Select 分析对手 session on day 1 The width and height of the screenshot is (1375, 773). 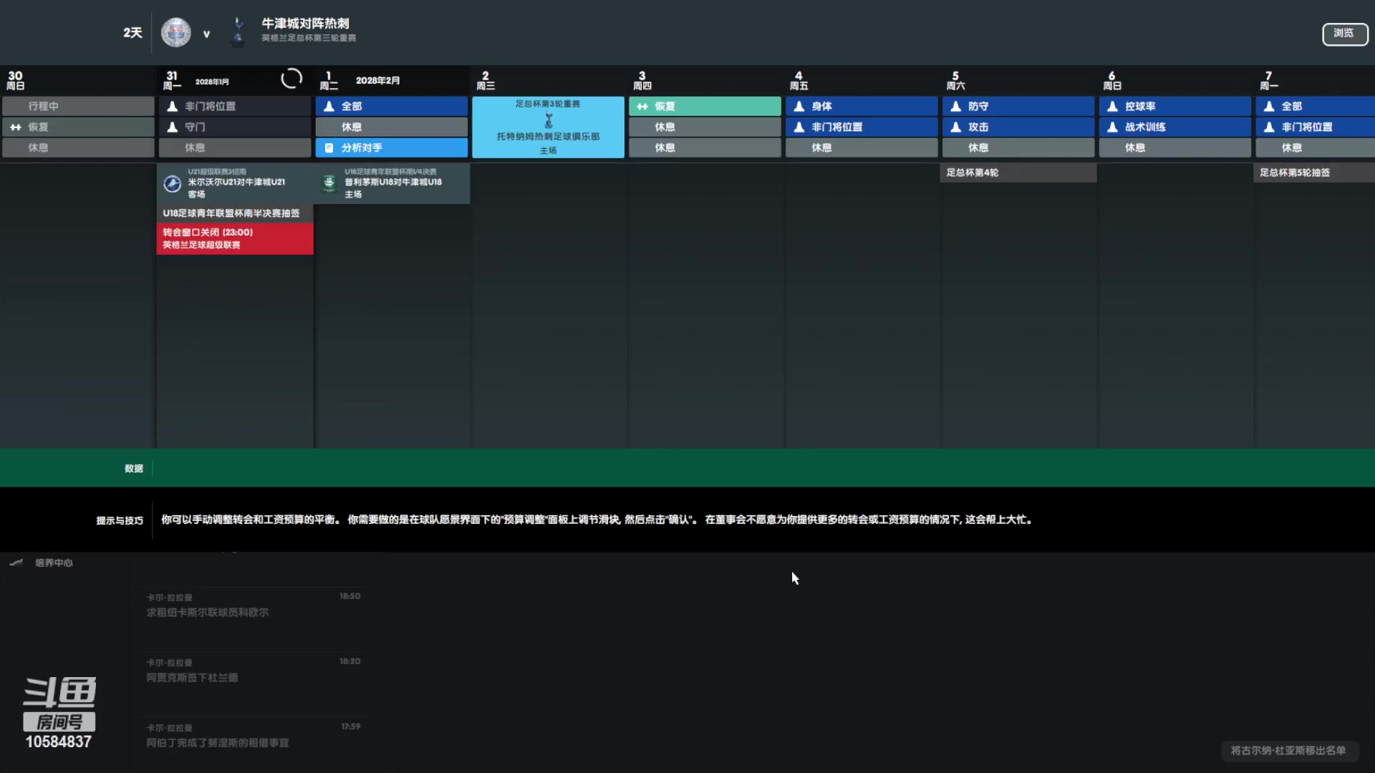pos(392,147)
